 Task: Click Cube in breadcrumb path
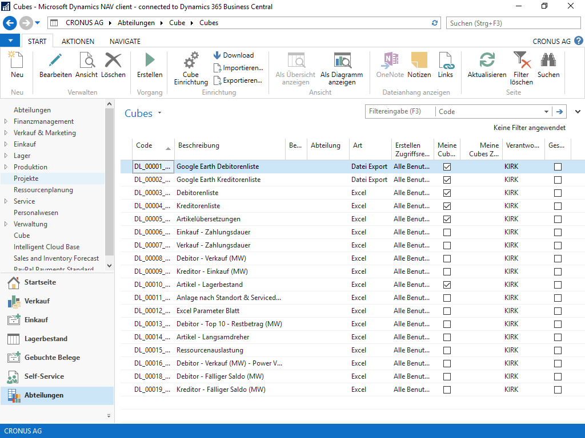[x=177, y=23]
